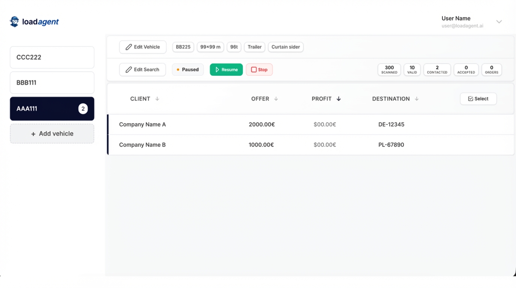
Task: Toggle the Paused status indicator
Action: [x=187, y=69]
